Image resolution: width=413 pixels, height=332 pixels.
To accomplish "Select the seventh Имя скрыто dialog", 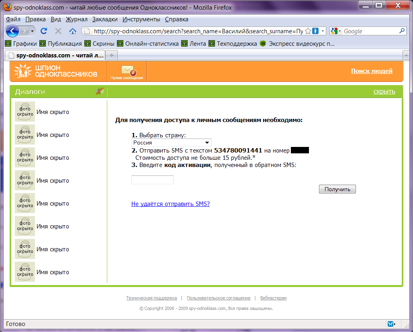I will pos(53,249).
